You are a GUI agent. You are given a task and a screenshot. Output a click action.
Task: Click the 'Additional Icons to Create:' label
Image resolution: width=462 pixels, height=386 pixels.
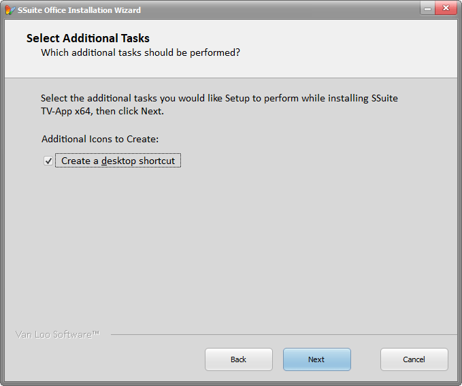99,139
